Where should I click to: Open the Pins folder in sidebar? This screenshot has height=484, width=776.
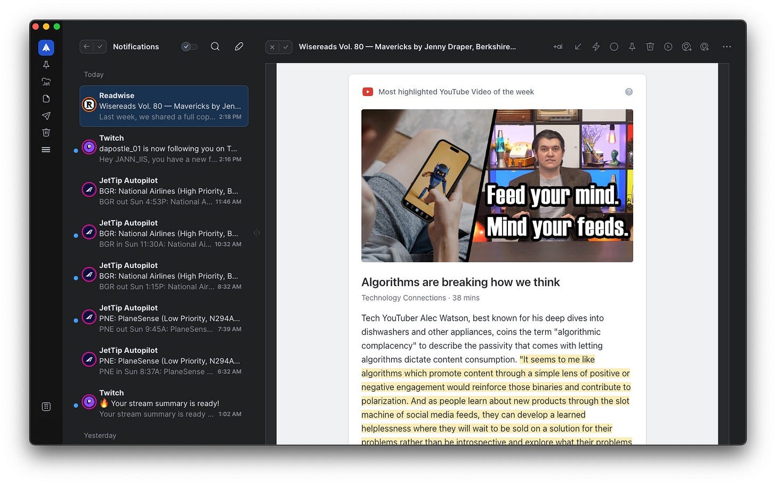point(46,64)
